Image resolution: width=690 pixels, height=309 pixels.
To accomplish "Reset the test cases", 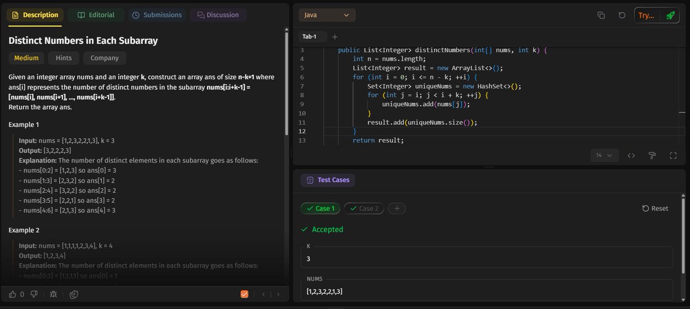I will click(x=655, y=208).
